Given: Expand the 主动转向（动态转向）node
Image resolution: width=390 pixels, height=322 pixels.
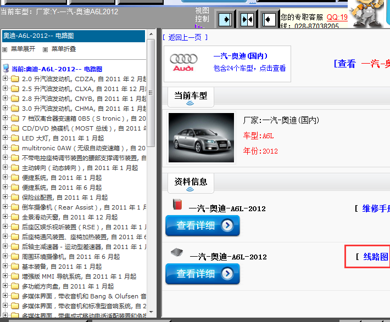Looking at the screenshot, I should click(5, 167).
